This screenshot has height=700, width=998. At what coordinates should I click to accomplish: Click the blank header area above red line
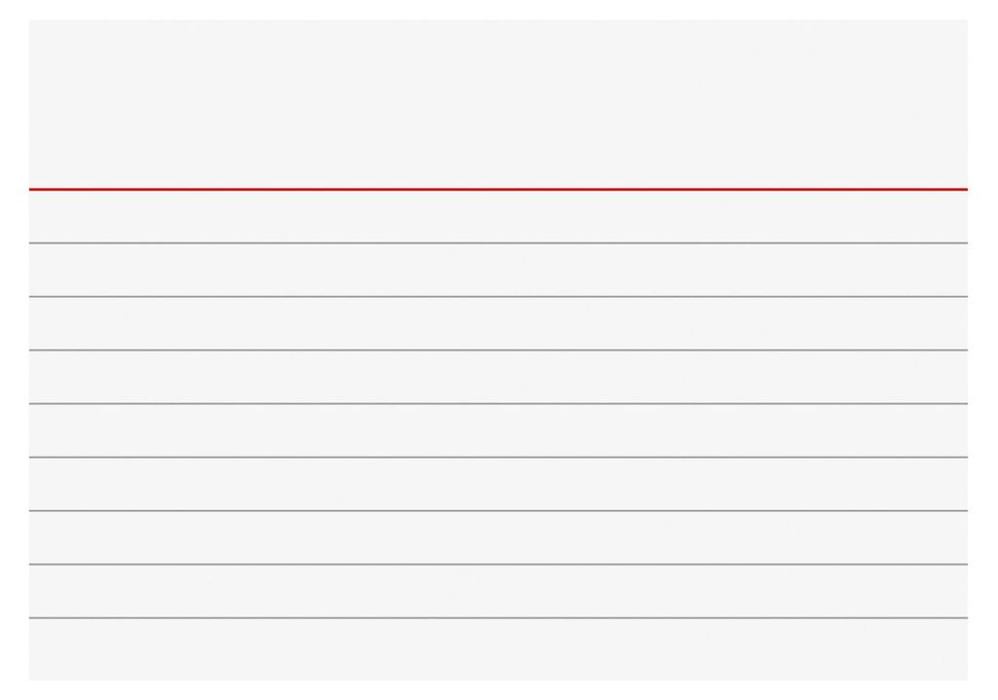[498, 103]
